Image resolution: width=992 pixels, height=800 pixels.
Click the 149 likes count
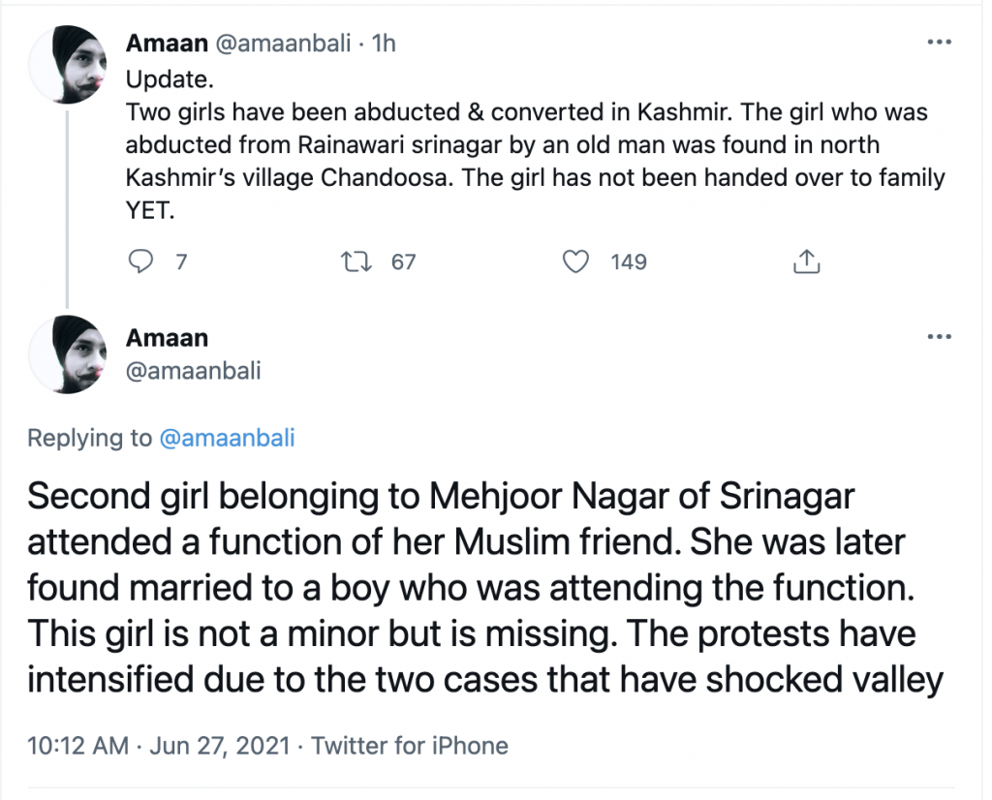click(x=629, y=262)
